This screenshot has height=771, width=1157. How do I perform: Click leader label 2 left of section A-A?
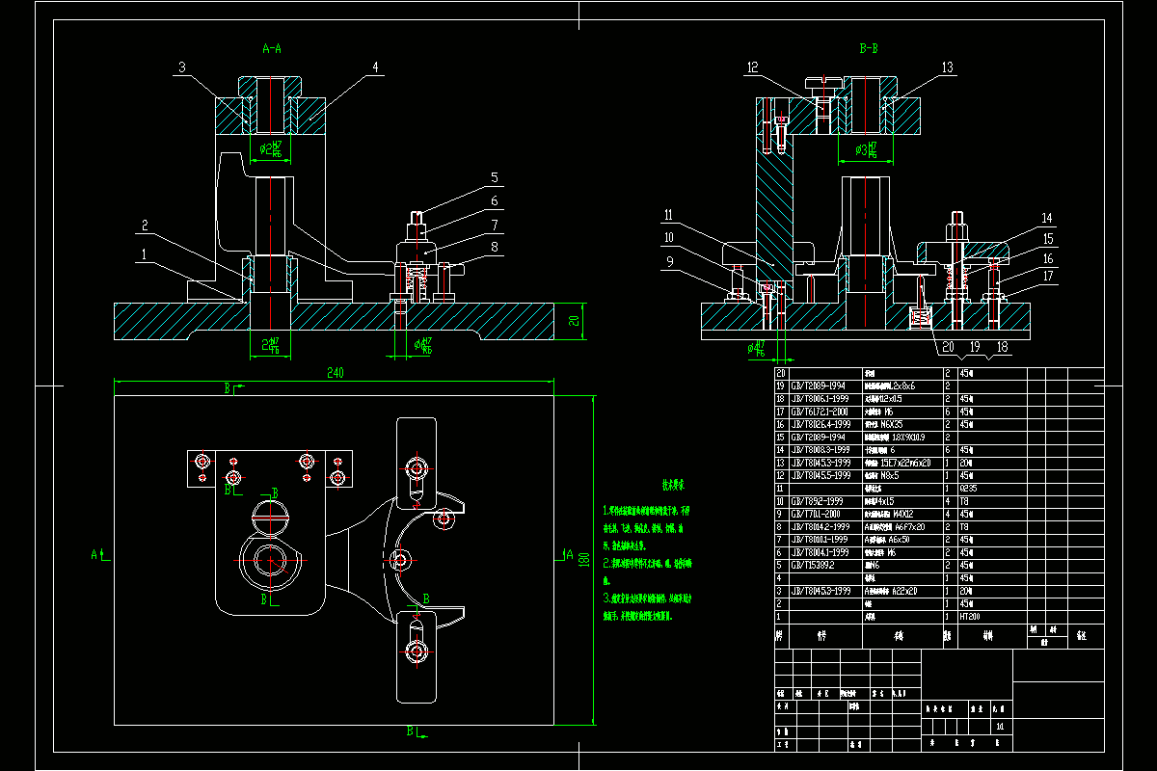[x=144, y=226]
